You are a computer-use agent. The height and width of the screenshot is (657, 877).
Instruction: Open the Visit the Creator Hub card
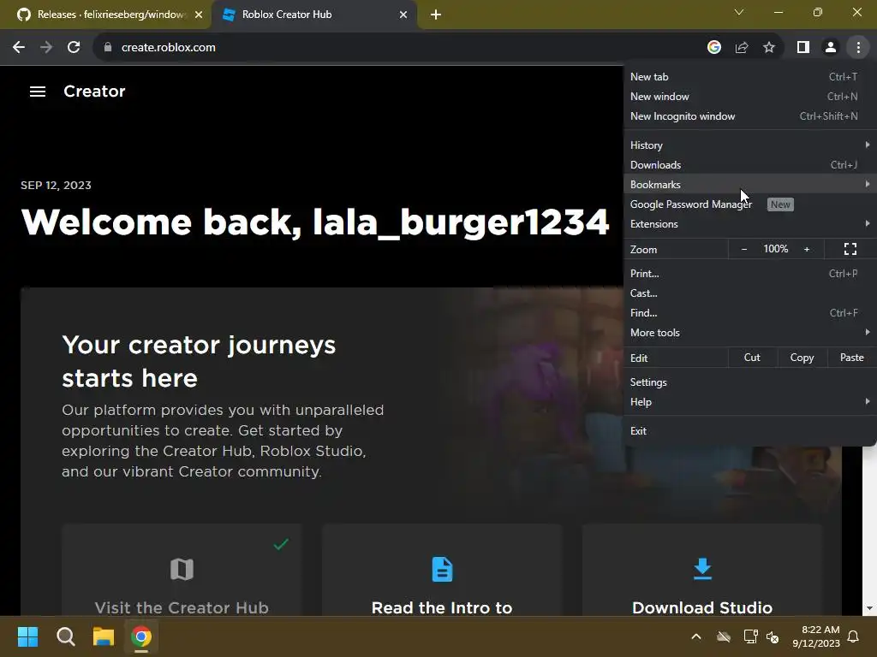[x=182, y=571]
